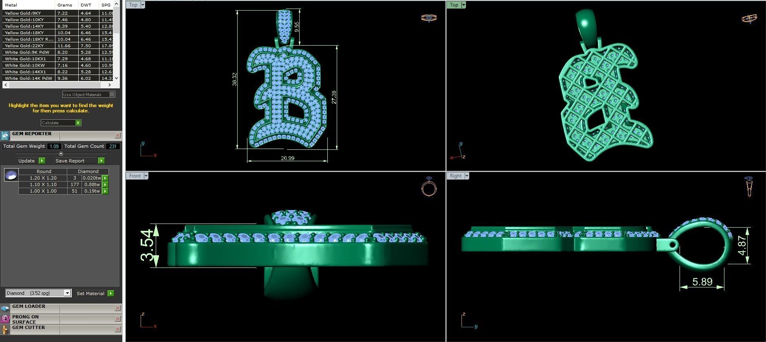Screen dimensions: 766x342
Task: Open the Gem Reporter panel icon
Action: point(5,136)
